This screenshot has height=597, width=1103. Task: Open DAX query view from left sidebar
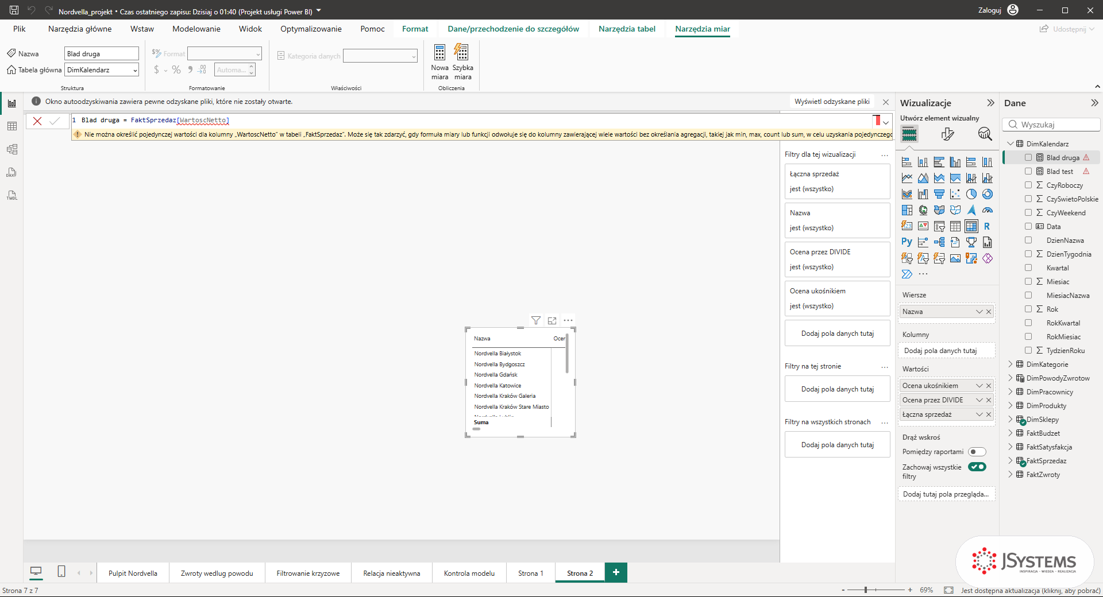click(x=11, y=172)
